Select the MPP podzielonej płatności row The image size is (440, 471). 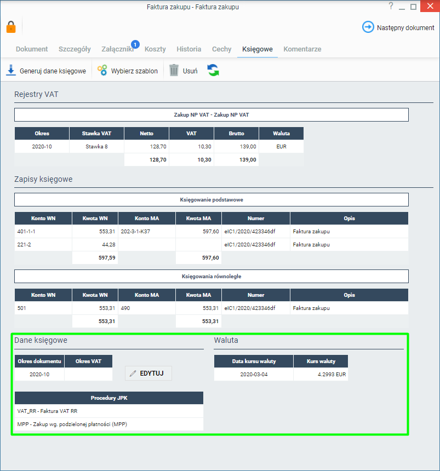tap(109, 424)
